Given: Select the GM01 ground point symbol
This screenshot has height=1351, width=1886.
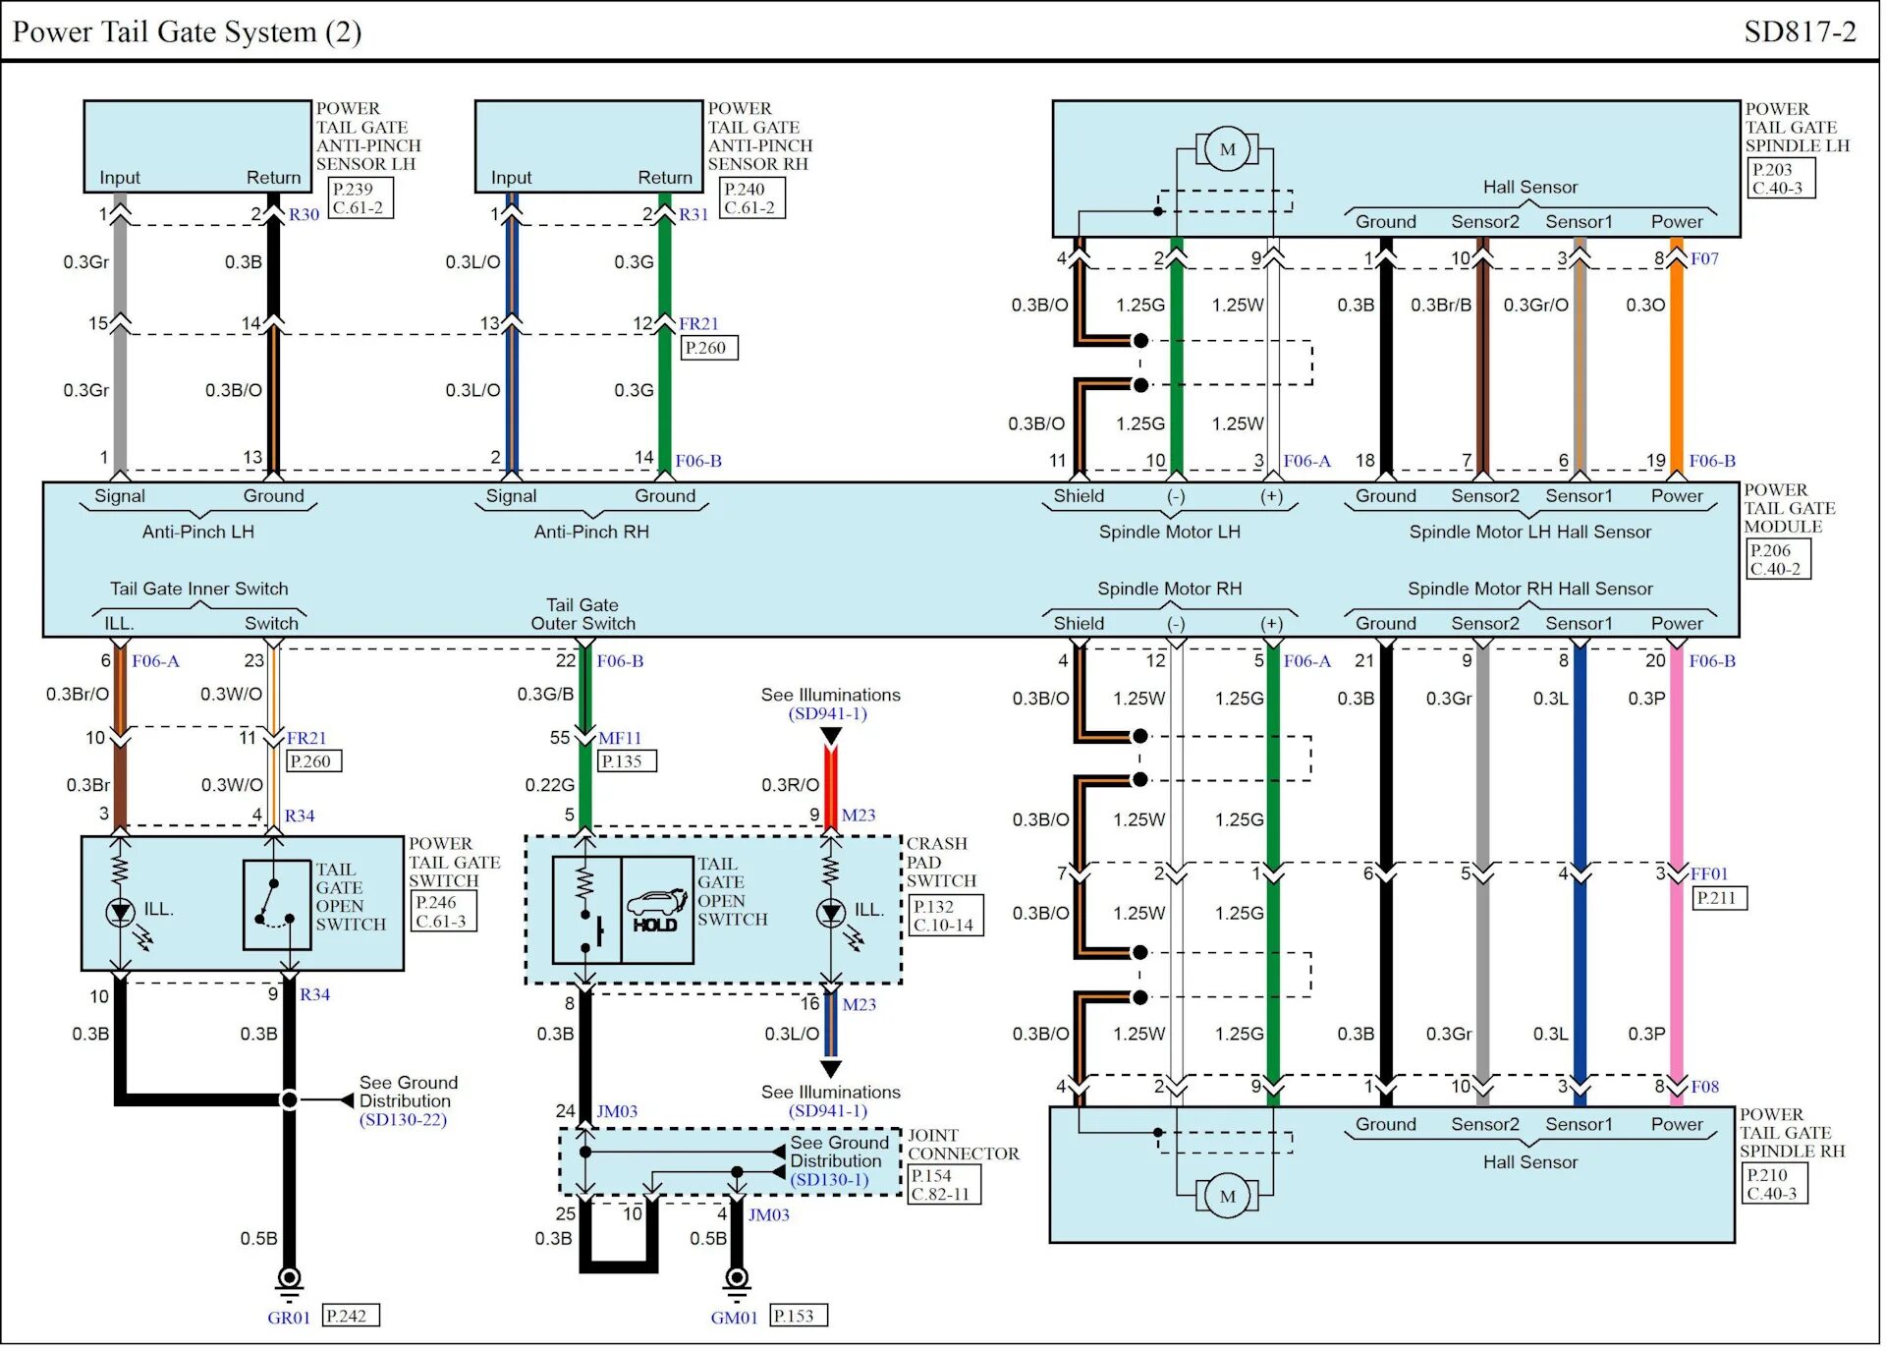Looking at the screenshot, I should (737, 1282).
